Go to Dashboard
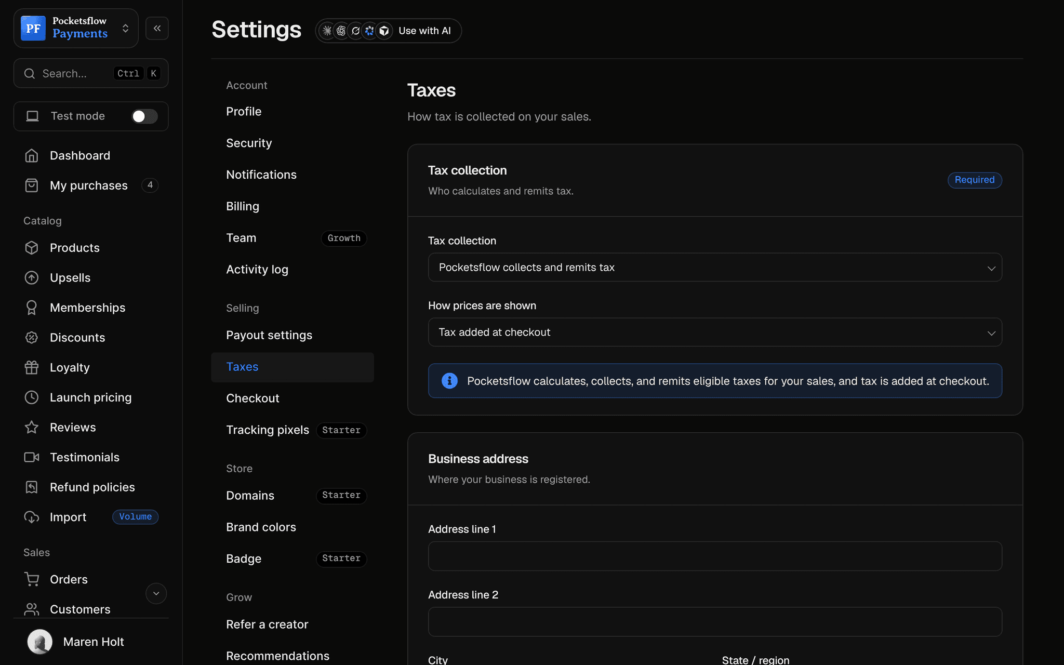The image size is (1064, 665). 91,155
